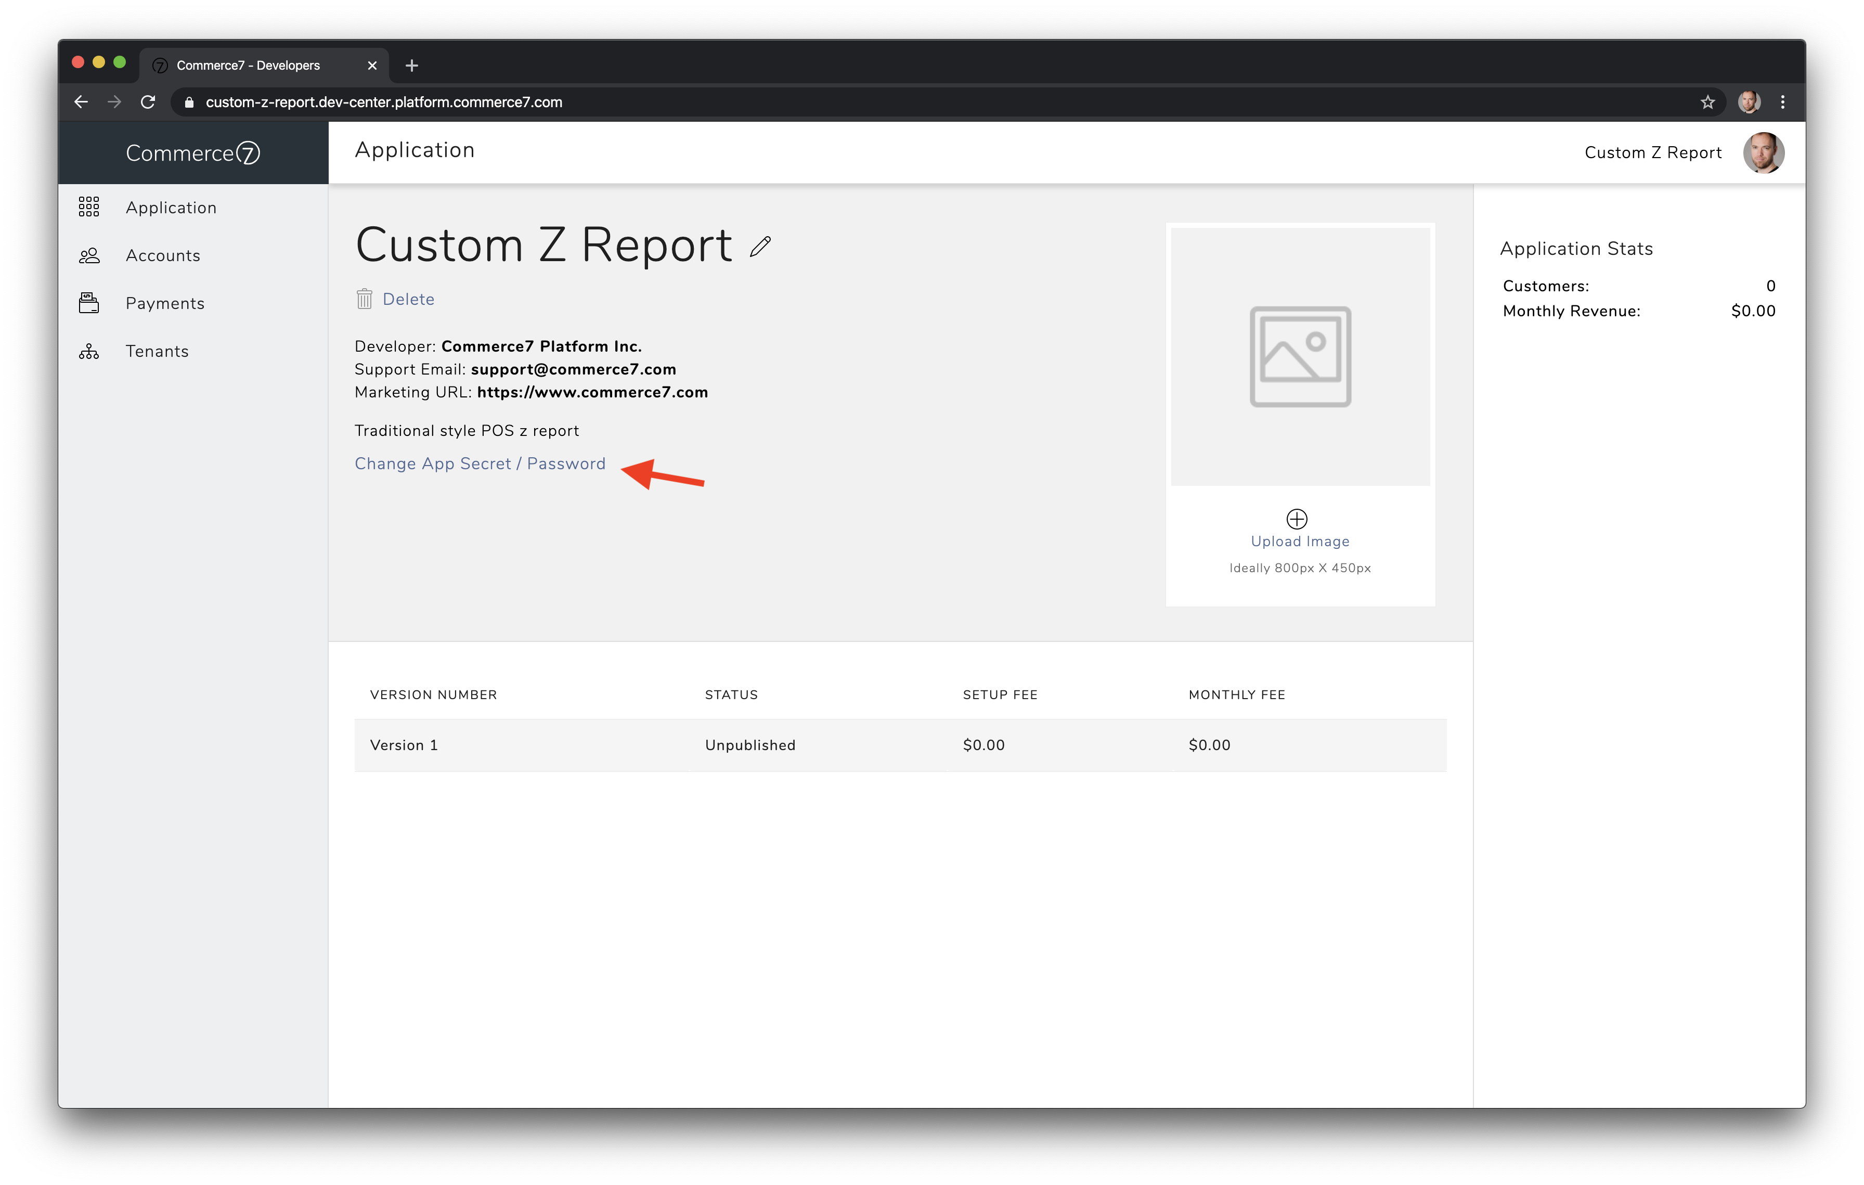Click the Payments register icon in sidebar
Screen dimensions: 1864x1185
(x=89, y=303)
